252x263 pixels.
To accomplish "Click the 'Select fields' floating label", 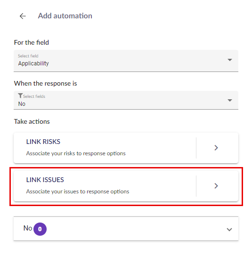I will 34,96.
